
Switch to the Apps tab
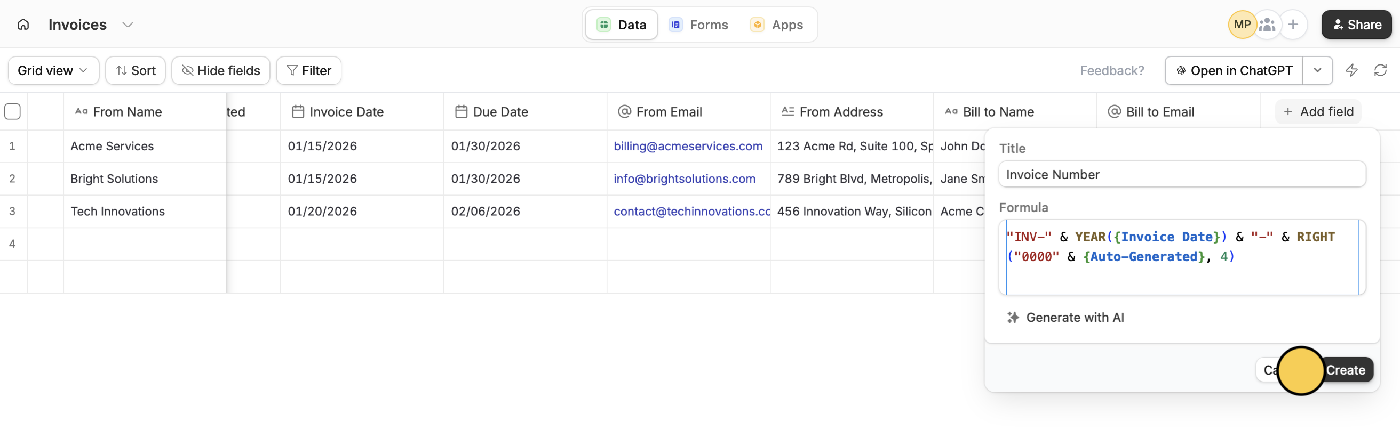pyautogui.click(x=777, y=25)
